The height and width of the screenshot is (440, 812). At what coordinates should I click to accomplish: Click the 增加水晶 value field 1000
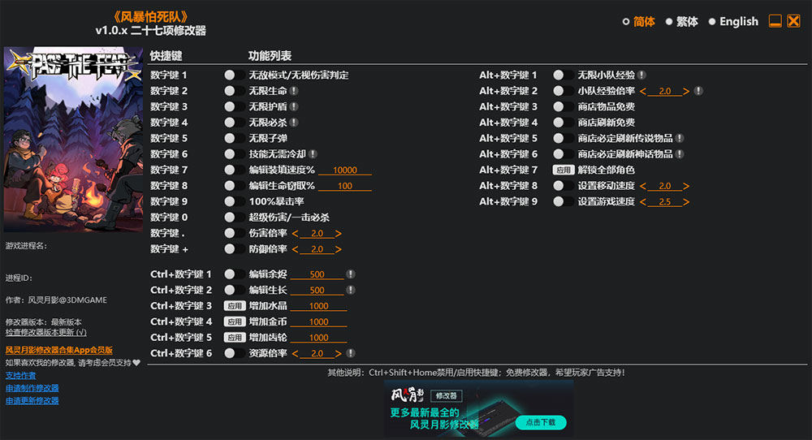click(318, 306)
